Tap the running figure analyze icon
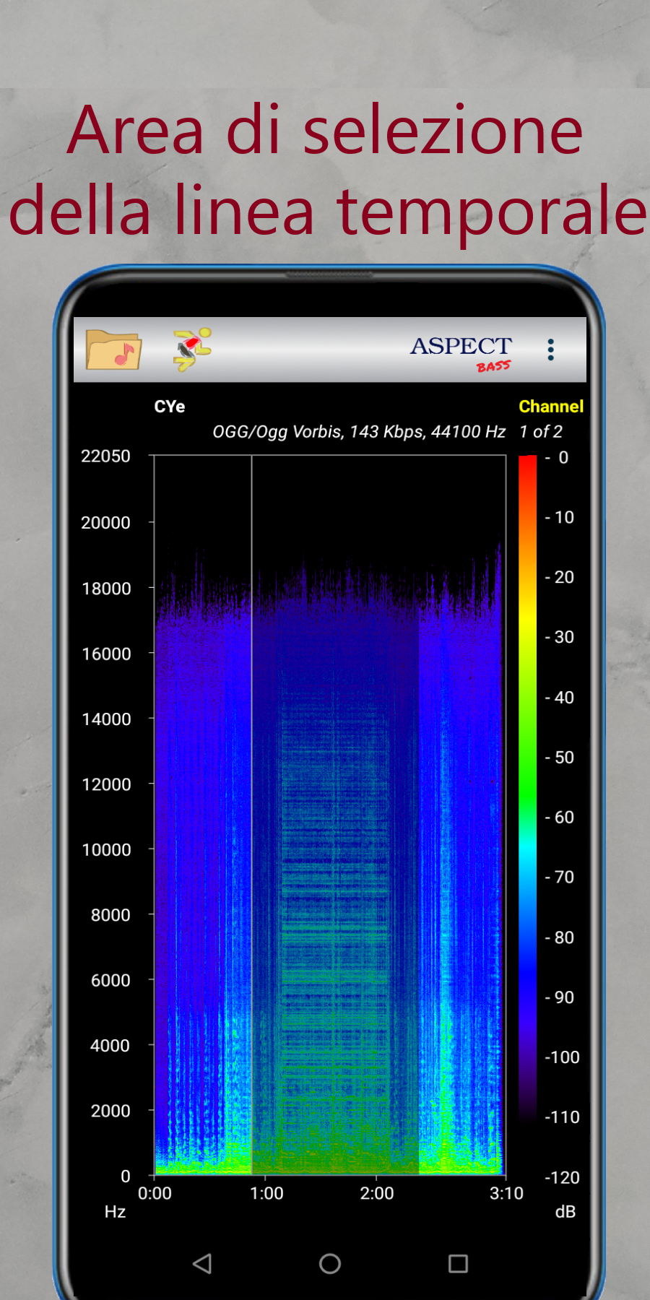 [192, 349]
